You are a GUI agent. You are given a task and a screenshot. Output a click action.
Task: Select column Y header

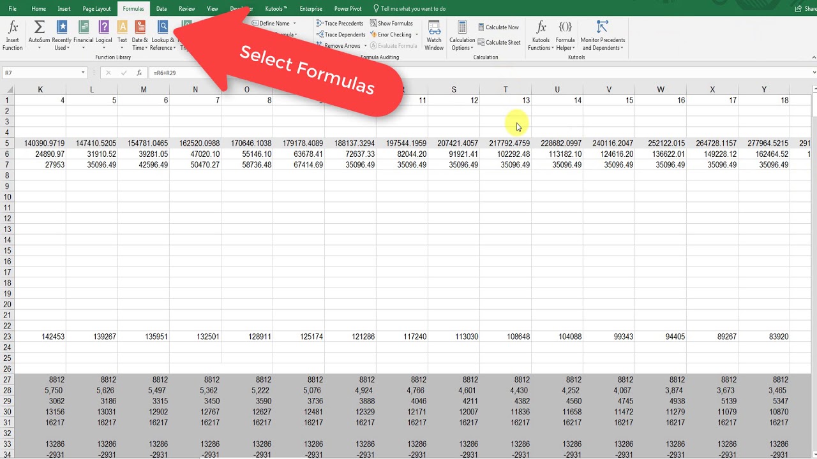point(764,89)
